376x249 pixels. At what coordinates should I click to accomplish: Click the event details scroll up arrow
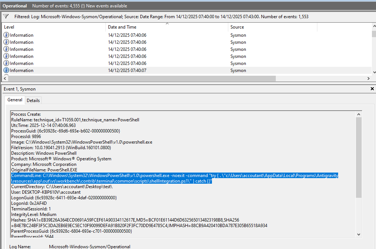tap(359, 114)
